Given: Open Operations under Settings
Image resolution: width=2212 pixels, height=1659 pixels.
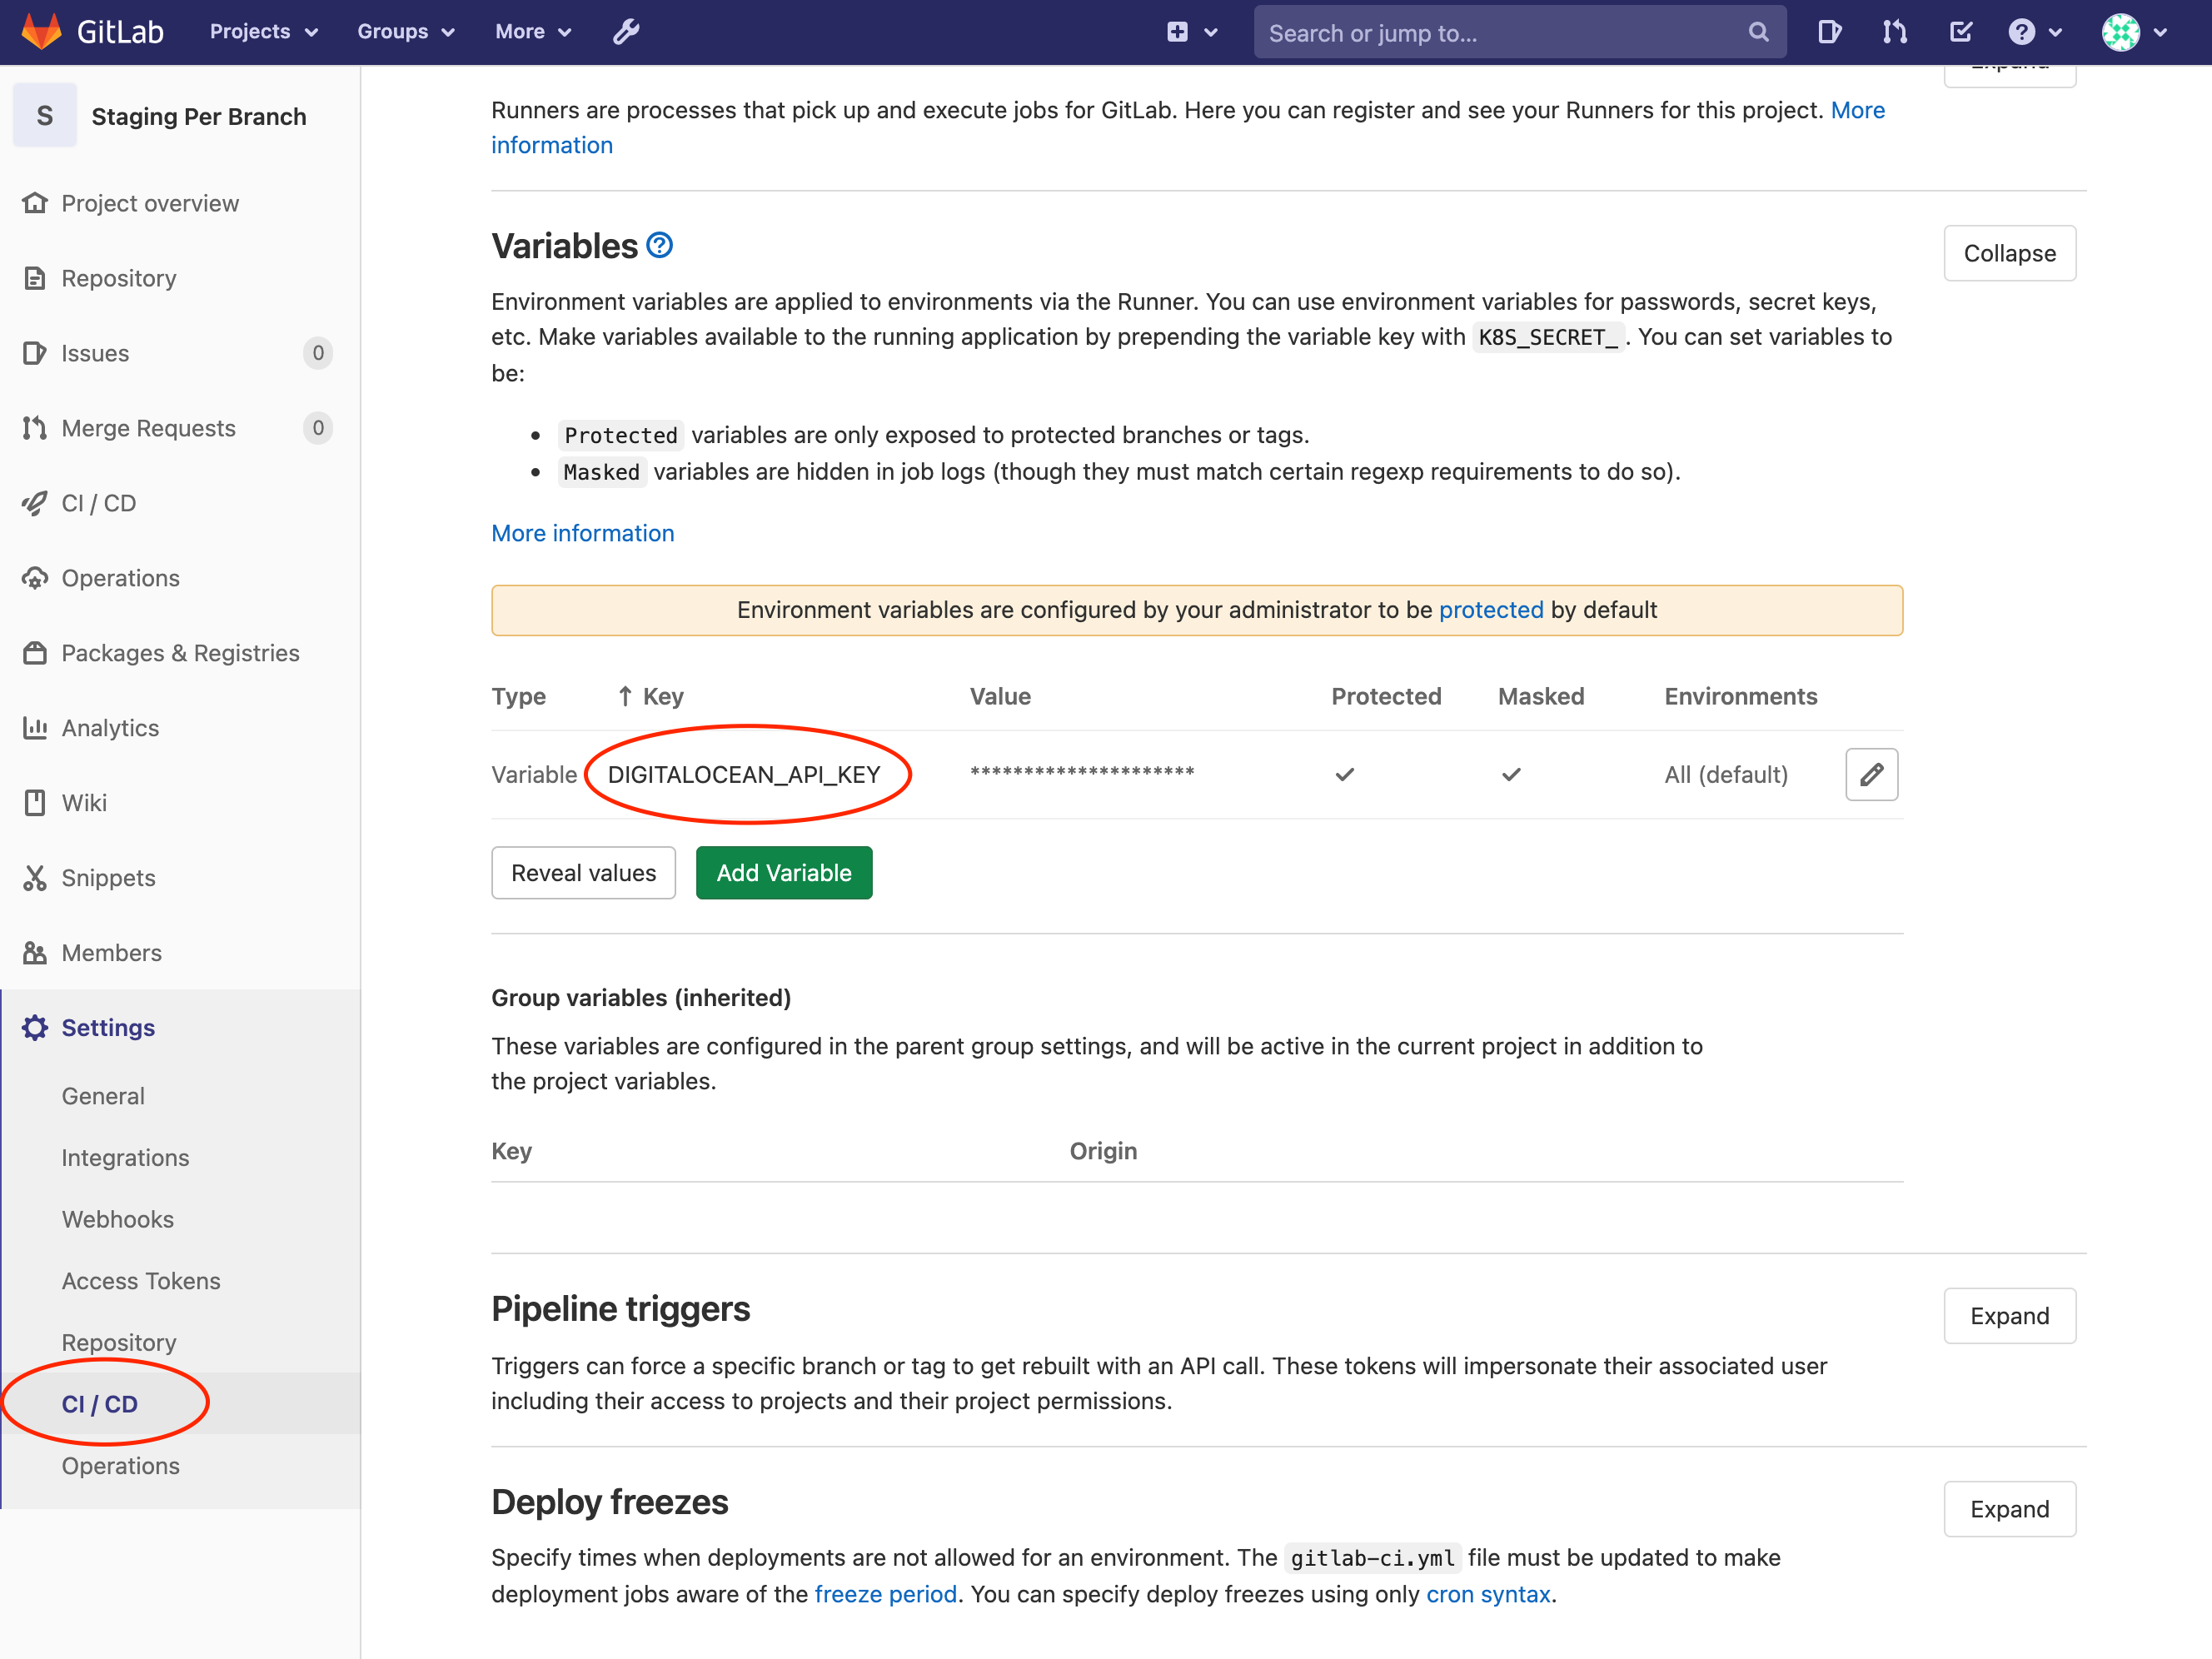Looking at the screenshot, I should [121, 1466].
